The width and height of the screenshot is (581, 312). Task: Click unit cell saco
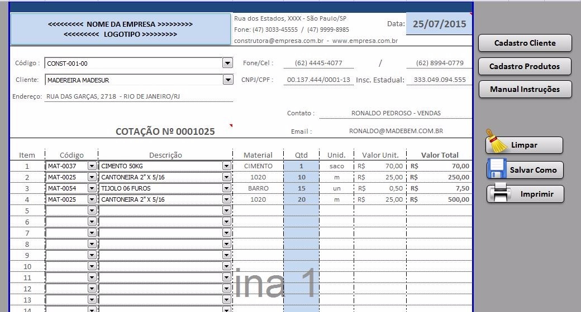click(336, 167)
